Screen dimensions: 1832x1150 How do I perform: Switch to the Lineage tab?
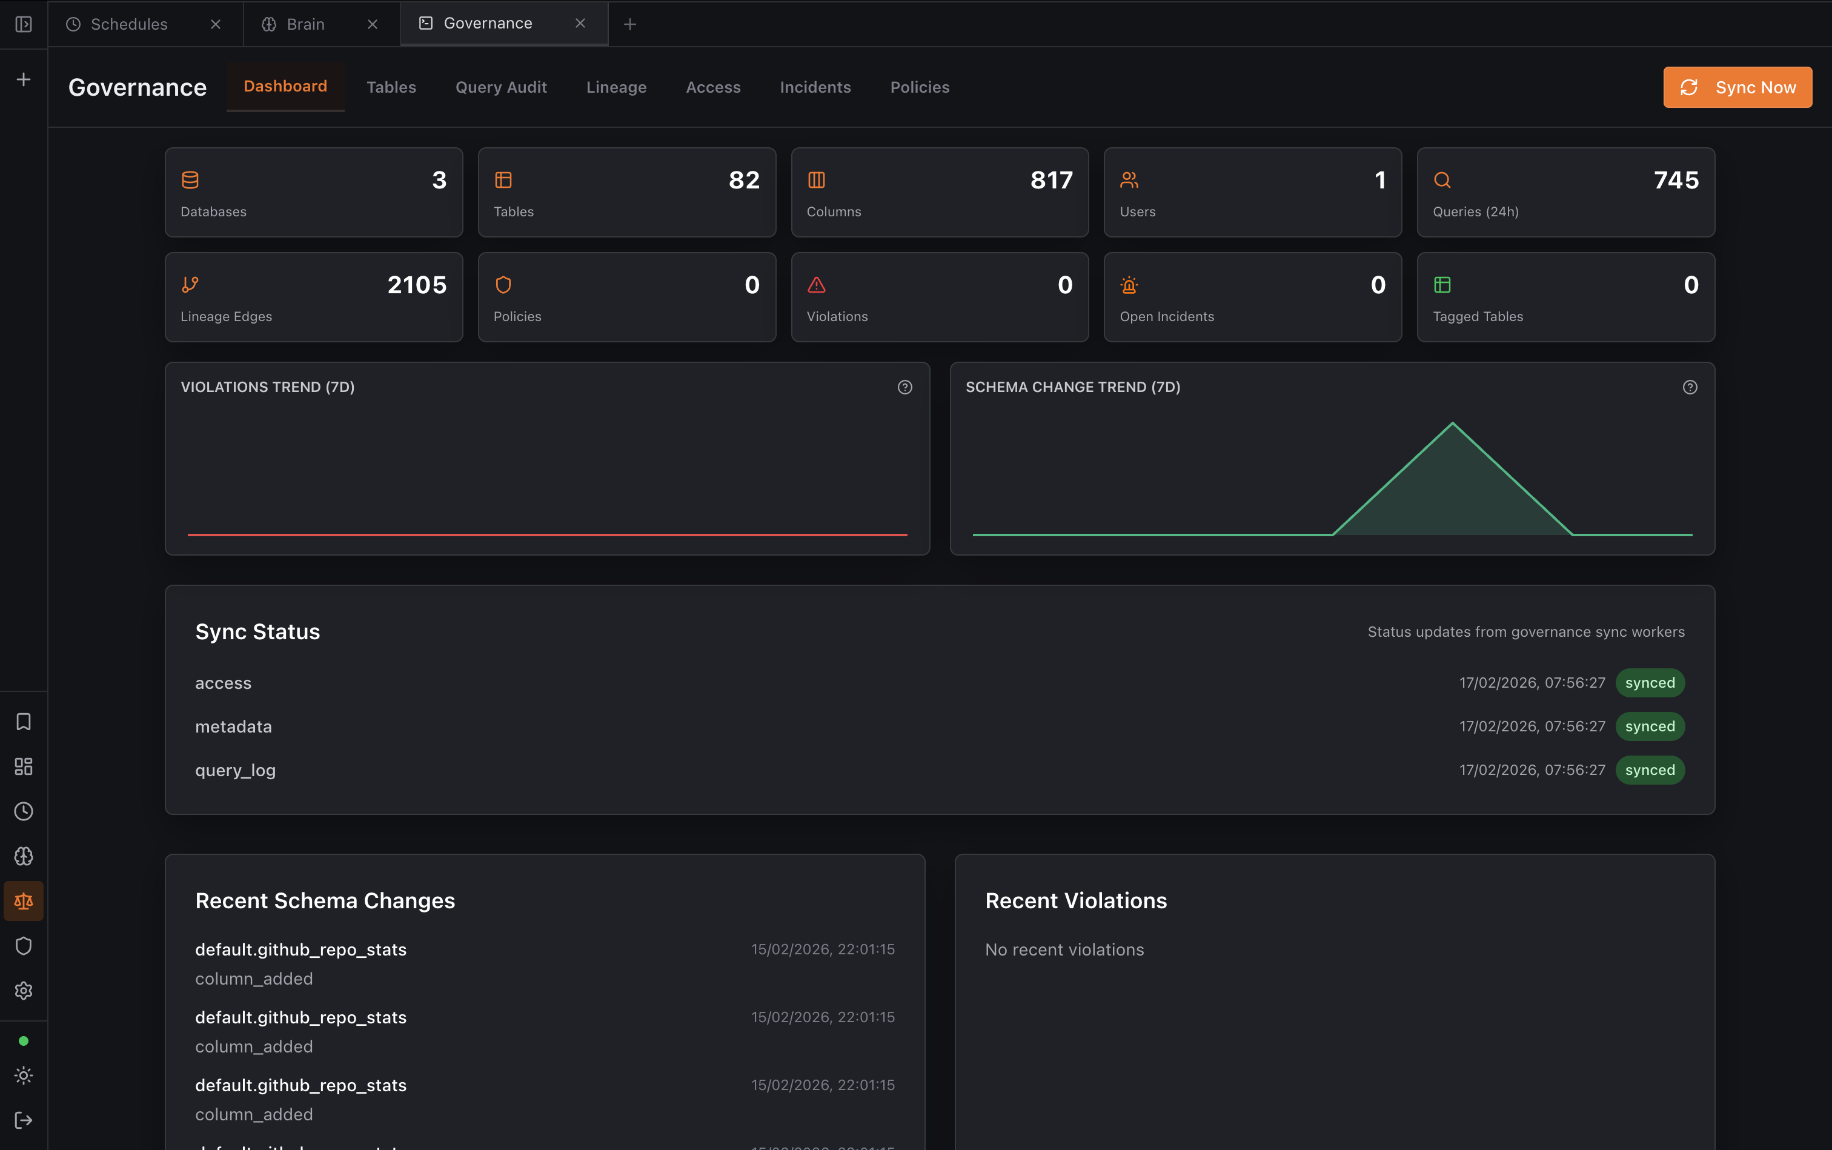[616, 87]
